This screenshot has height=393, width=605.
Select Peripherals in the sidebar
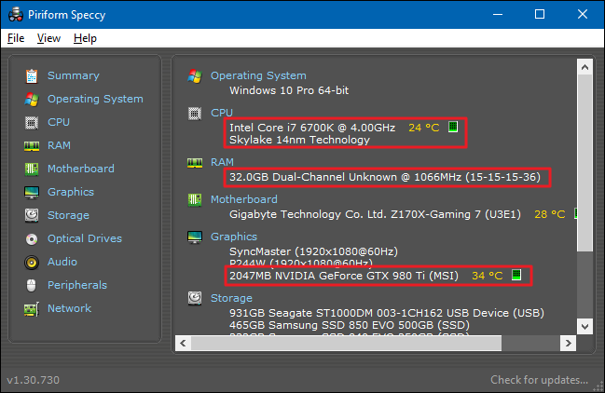coord(77,285)
